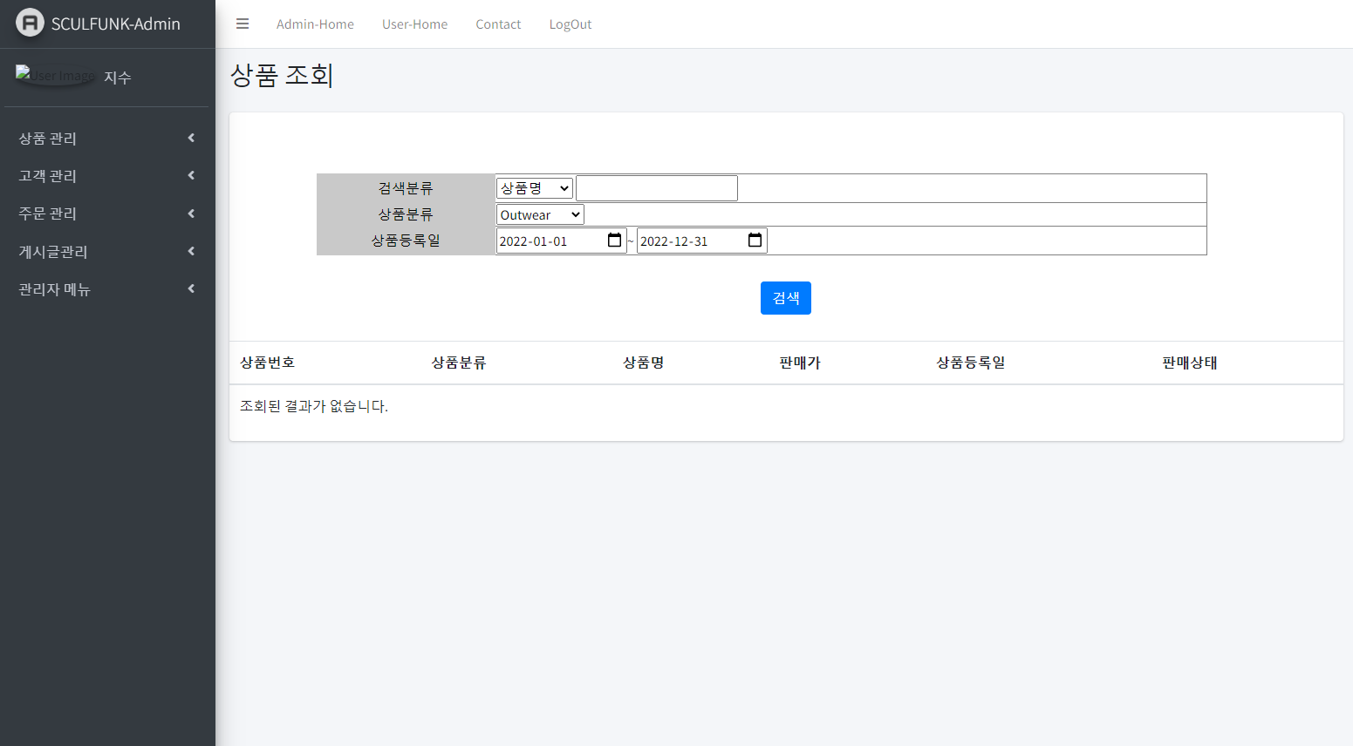
Task: Open calendar picker for start date 2022-01-01
Action: coord(614,241)
